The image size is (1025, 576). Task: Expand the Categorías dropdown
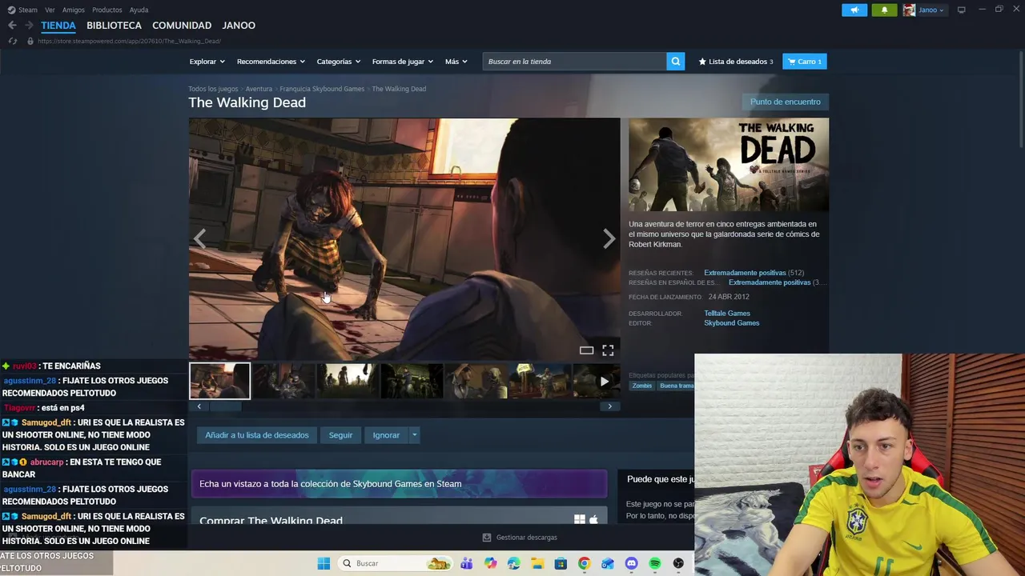[x=338, y=62]
